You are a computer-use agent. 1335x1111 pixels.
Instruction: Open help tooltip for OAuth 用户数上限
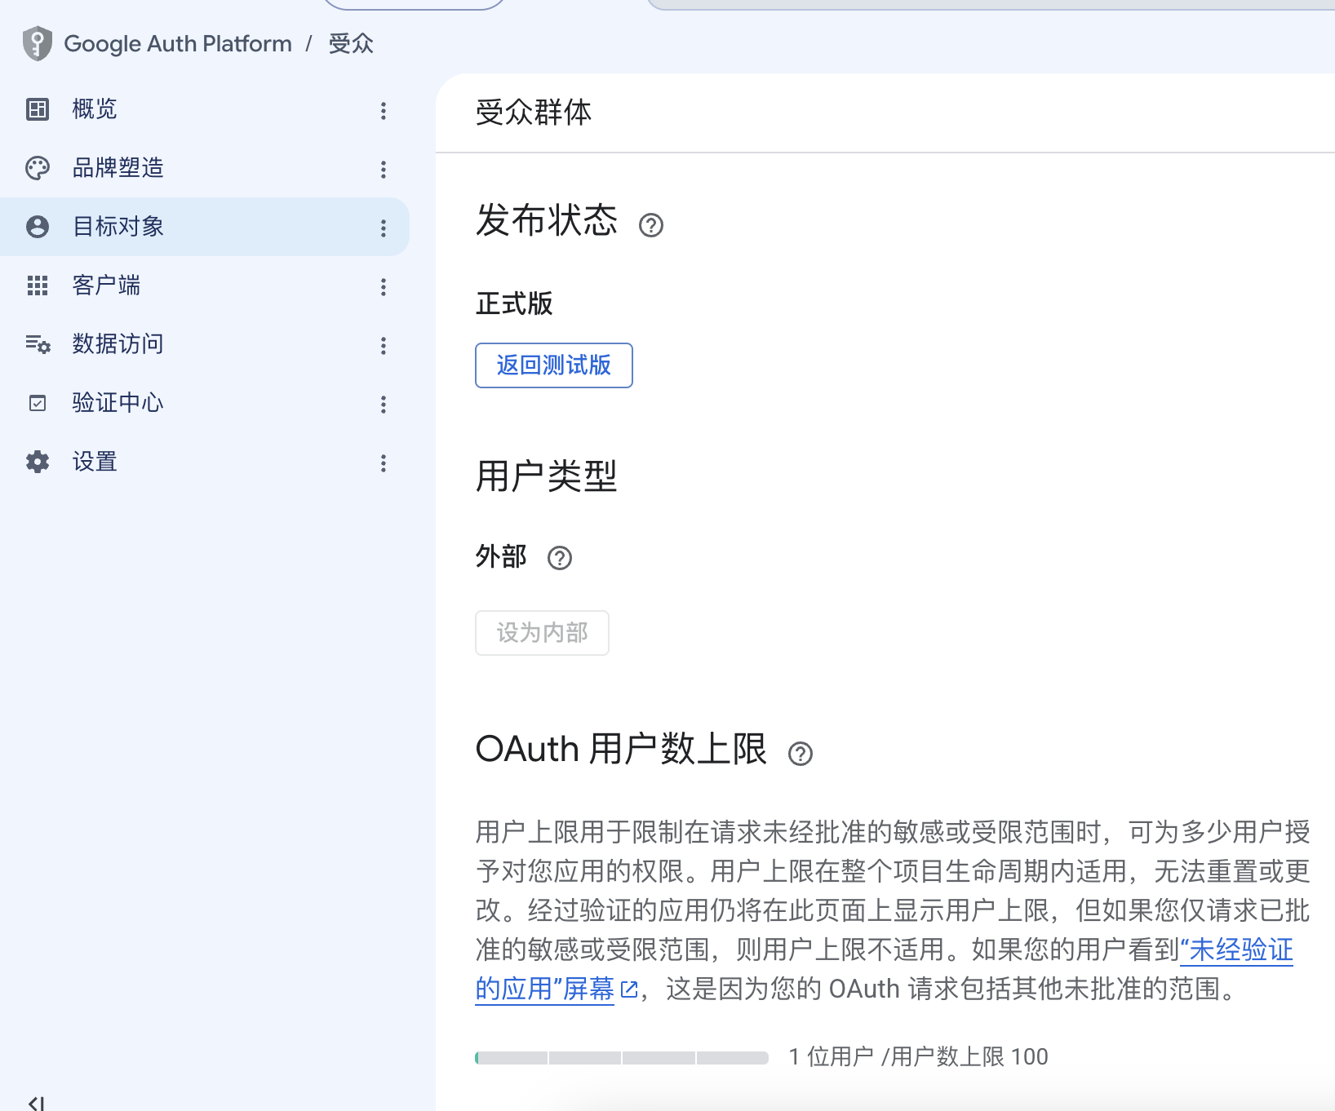click(801, 754)
